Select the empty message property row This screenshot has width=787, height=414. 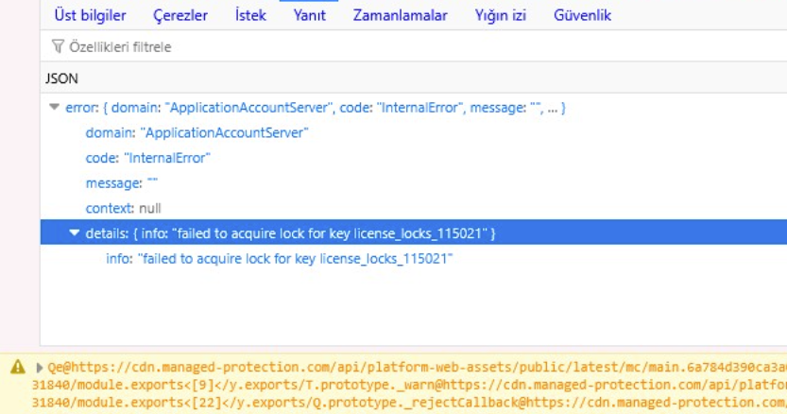coord(414,182)
